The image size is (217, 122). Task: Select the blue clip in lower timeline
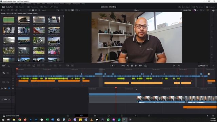(115, 94)
